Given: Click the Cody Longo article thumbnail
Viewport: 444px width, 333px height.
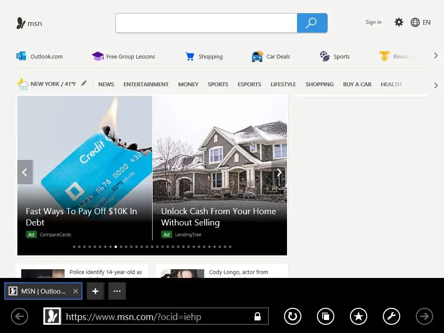Looking at the screenshot, I should [183, 274].
